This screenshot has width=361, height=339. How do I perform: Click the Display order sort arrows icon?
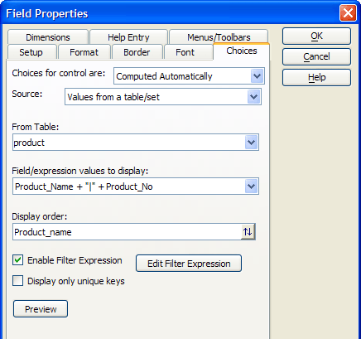[248, 231]
